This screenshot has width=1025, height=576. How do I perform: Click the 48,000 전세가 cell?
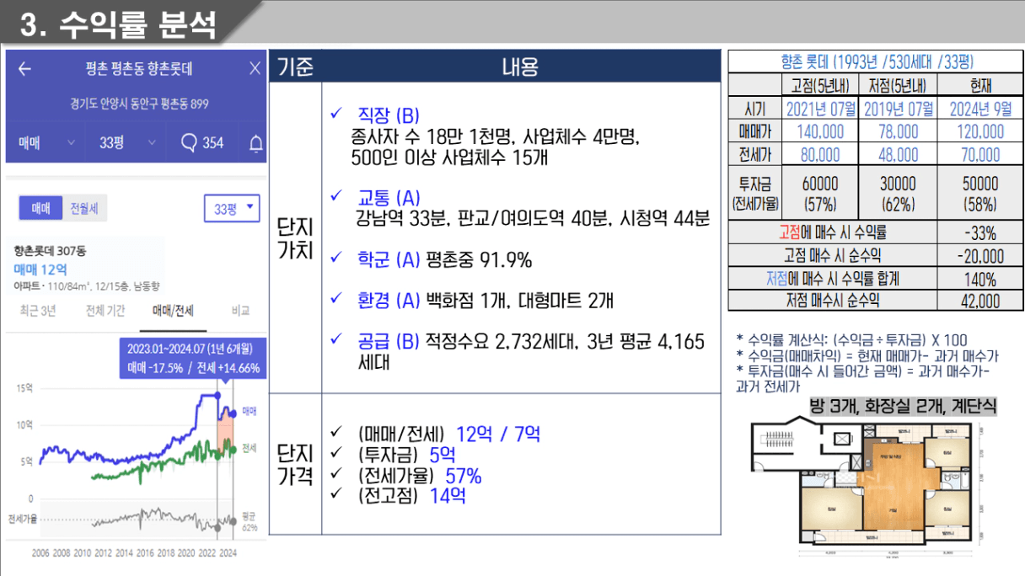(898, 155)
